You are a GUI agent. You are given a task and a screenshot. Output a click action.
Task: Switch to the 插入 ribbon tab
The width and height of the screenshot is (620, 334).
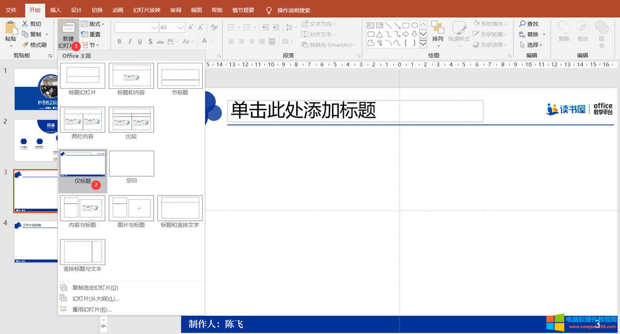[x=55, y=9]
